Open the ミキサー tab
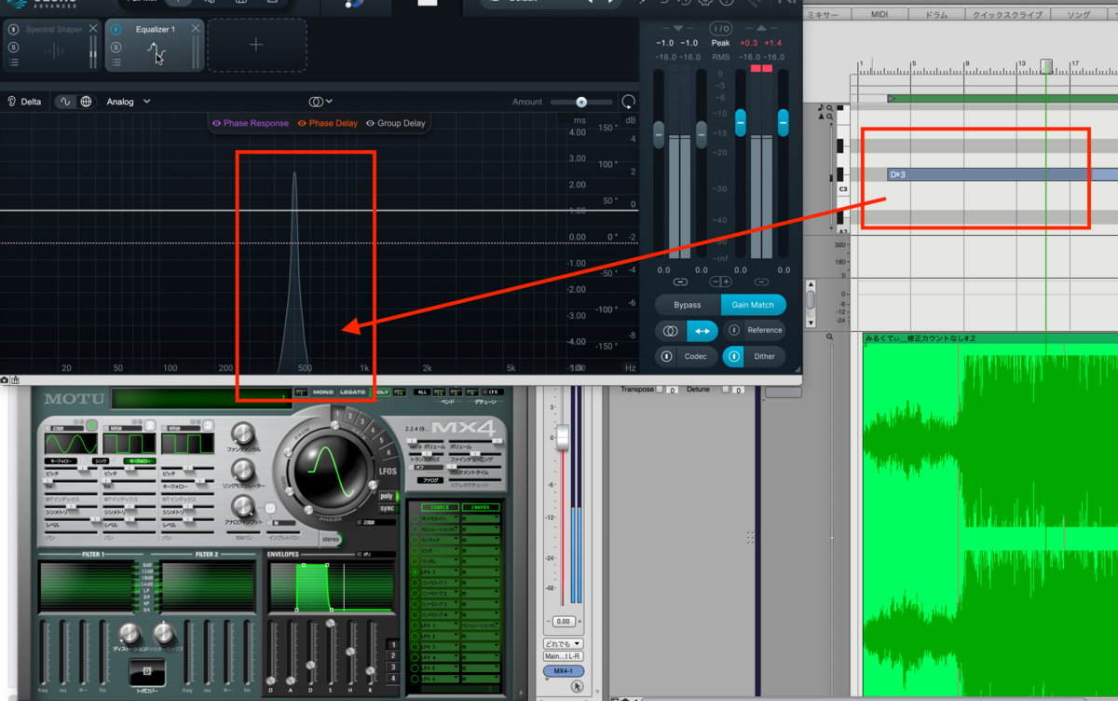The height and width of the screenshot is (701, 1118). click(824, 15)
